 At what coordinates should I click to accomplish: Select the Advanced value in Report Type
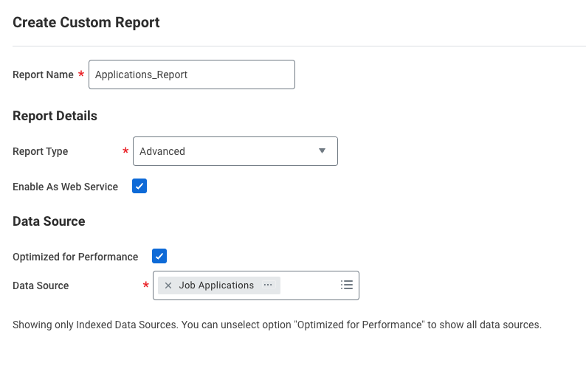(x=162, y=151)
